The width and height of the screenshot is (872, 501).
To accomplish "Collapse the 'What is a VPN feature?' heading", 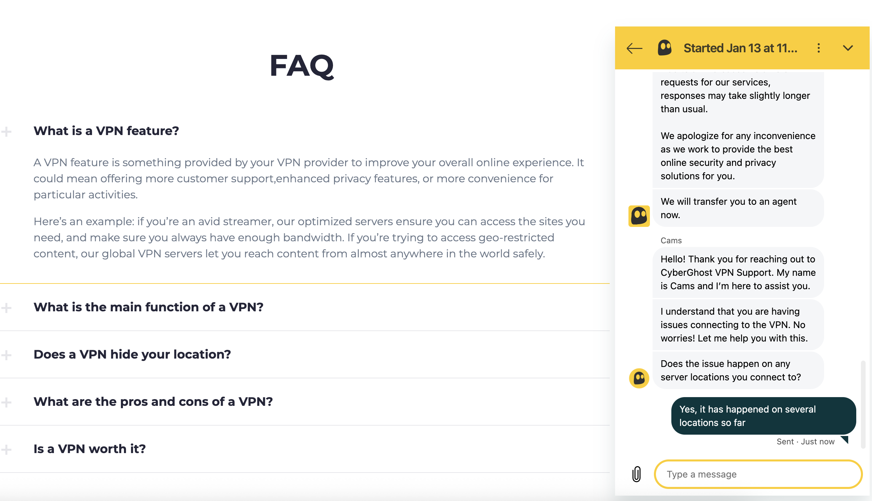I will point(106,131).
